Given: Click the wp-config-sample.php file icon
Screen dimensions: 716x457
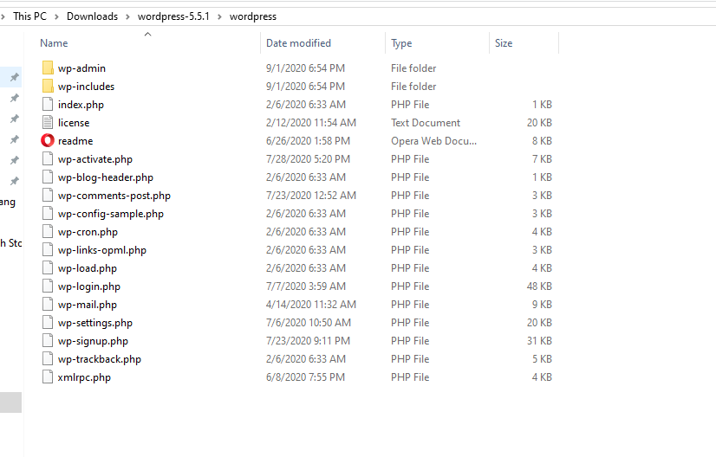Looking at the screenshot, I should (48, 214).
